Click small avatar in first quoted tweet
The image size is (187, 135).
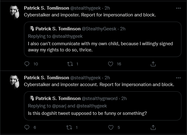[32, 28]
